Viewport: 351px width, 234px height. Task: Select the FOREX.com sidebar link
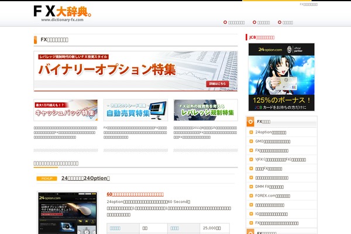pos(273,196)
